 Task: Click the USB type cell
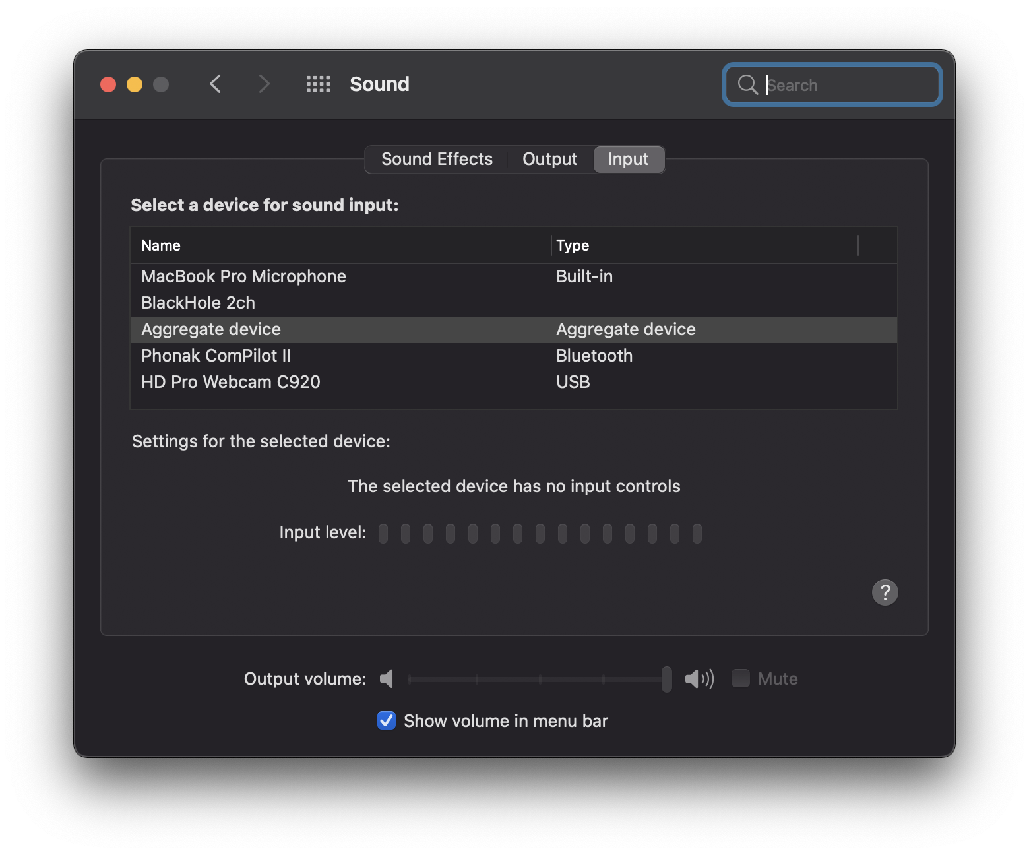pyautogui.click(x=573, y=382)
